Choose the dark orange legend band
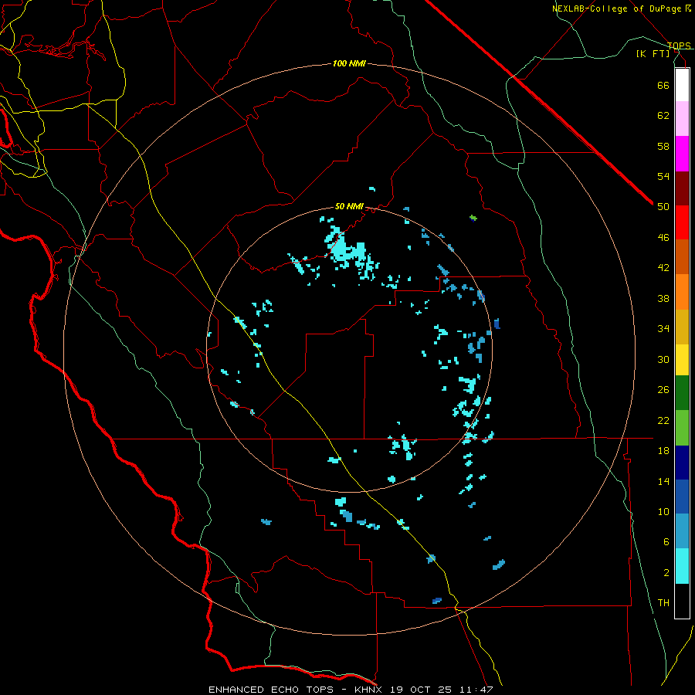Screen dimensions: 695x695 [682, 257]
